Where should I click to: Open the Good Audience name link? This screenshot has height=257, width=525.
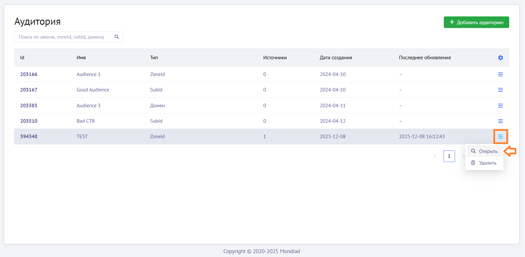coord(93,90)
